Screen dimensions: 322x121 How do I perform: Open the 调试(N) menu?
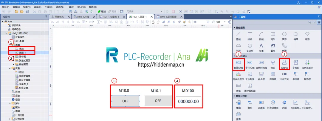(59, 7)
